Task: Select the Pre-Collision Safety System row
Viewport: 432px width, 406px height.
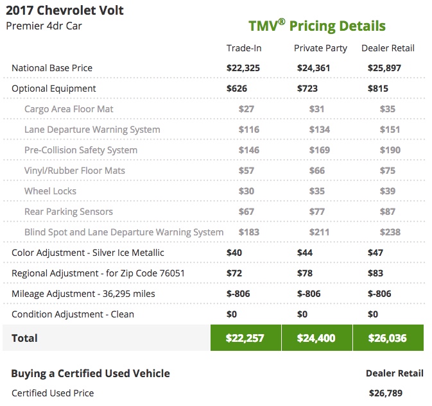Action: pos(81,150)
